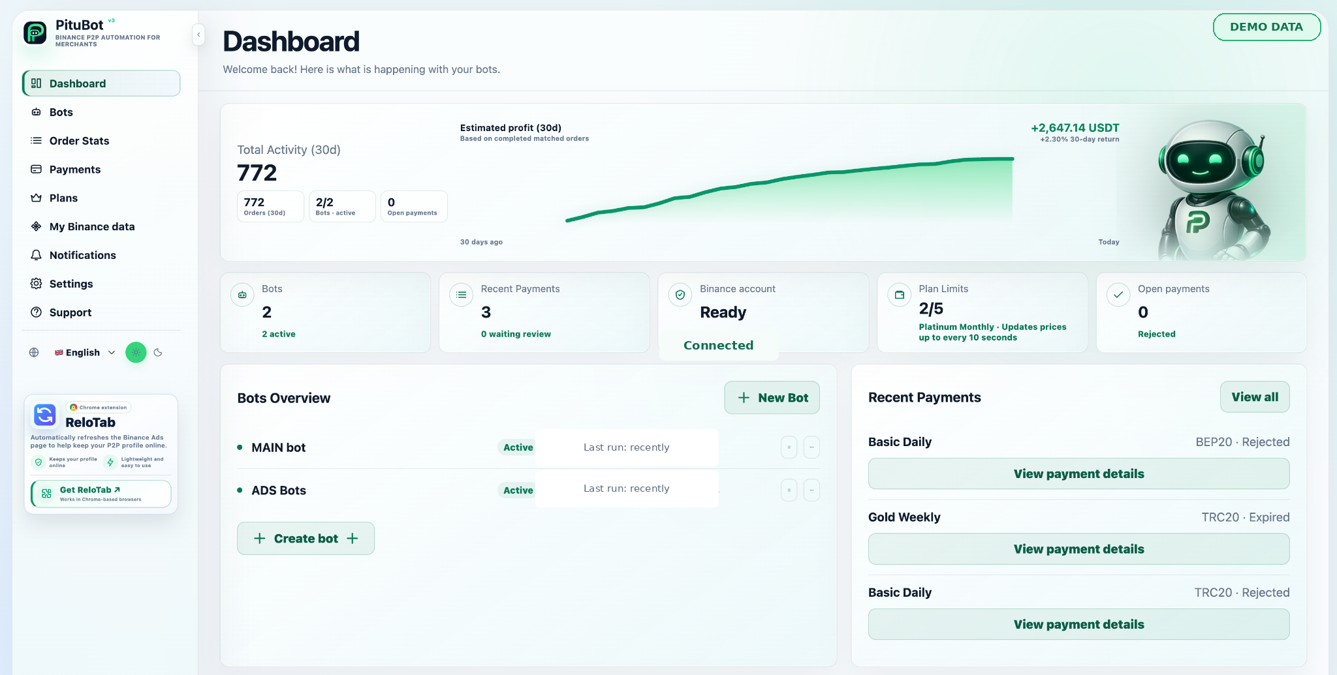View payment details for BEP20 Basic Daily
The image size is (1337, 675).
1078,473
